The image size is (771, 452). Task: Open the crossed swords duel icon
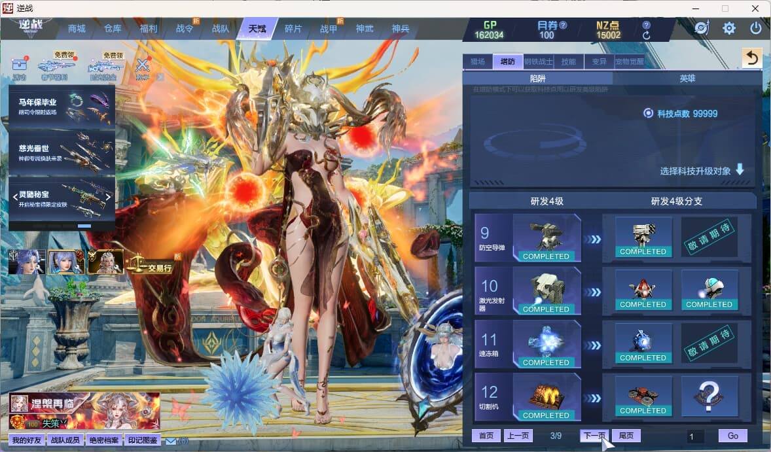pyautogui.click(x=143, y=67)
